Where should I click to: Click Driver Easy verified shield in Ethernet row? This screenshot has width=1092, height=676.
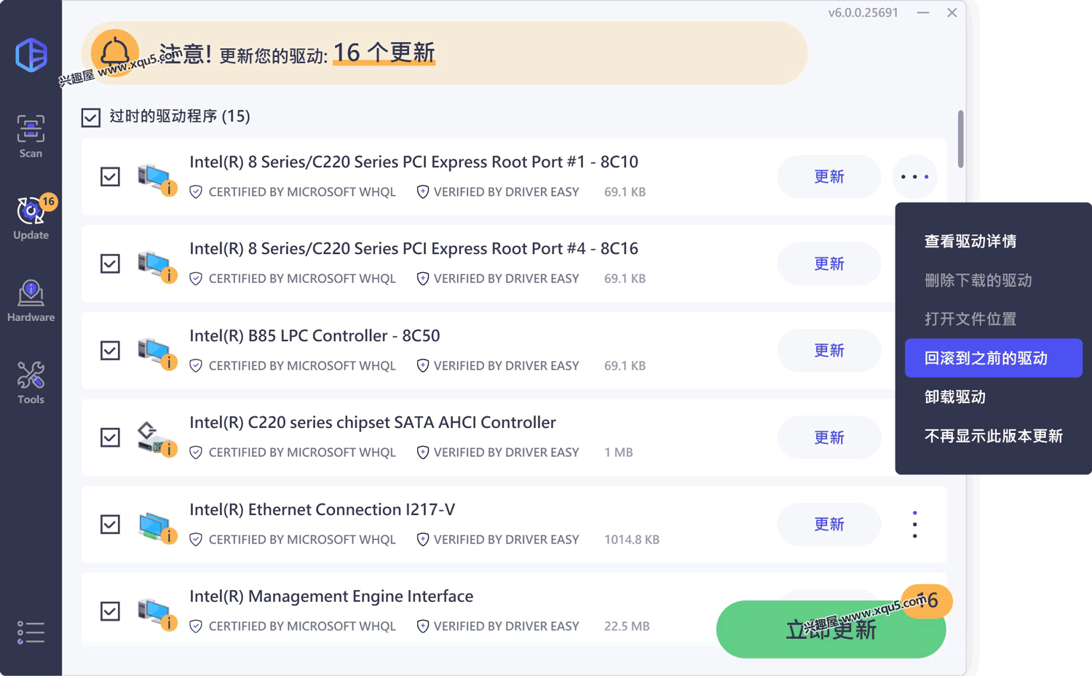[x=422, y=539]
